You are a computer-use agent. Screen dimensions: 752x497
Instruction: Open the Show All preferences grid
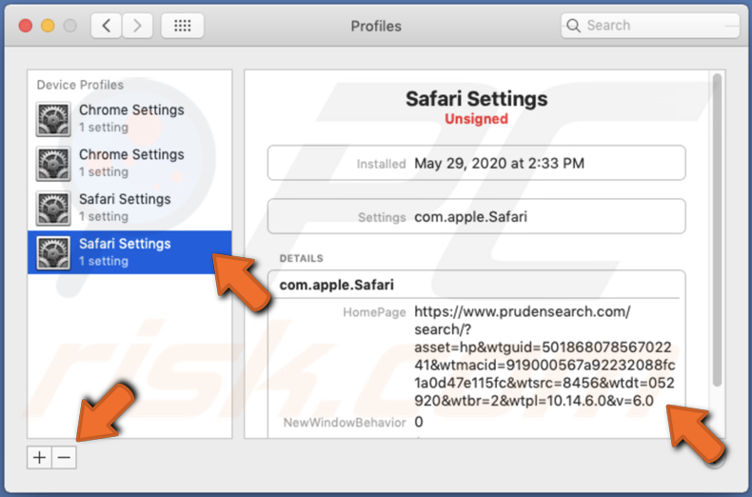click(x=182, y=26)
